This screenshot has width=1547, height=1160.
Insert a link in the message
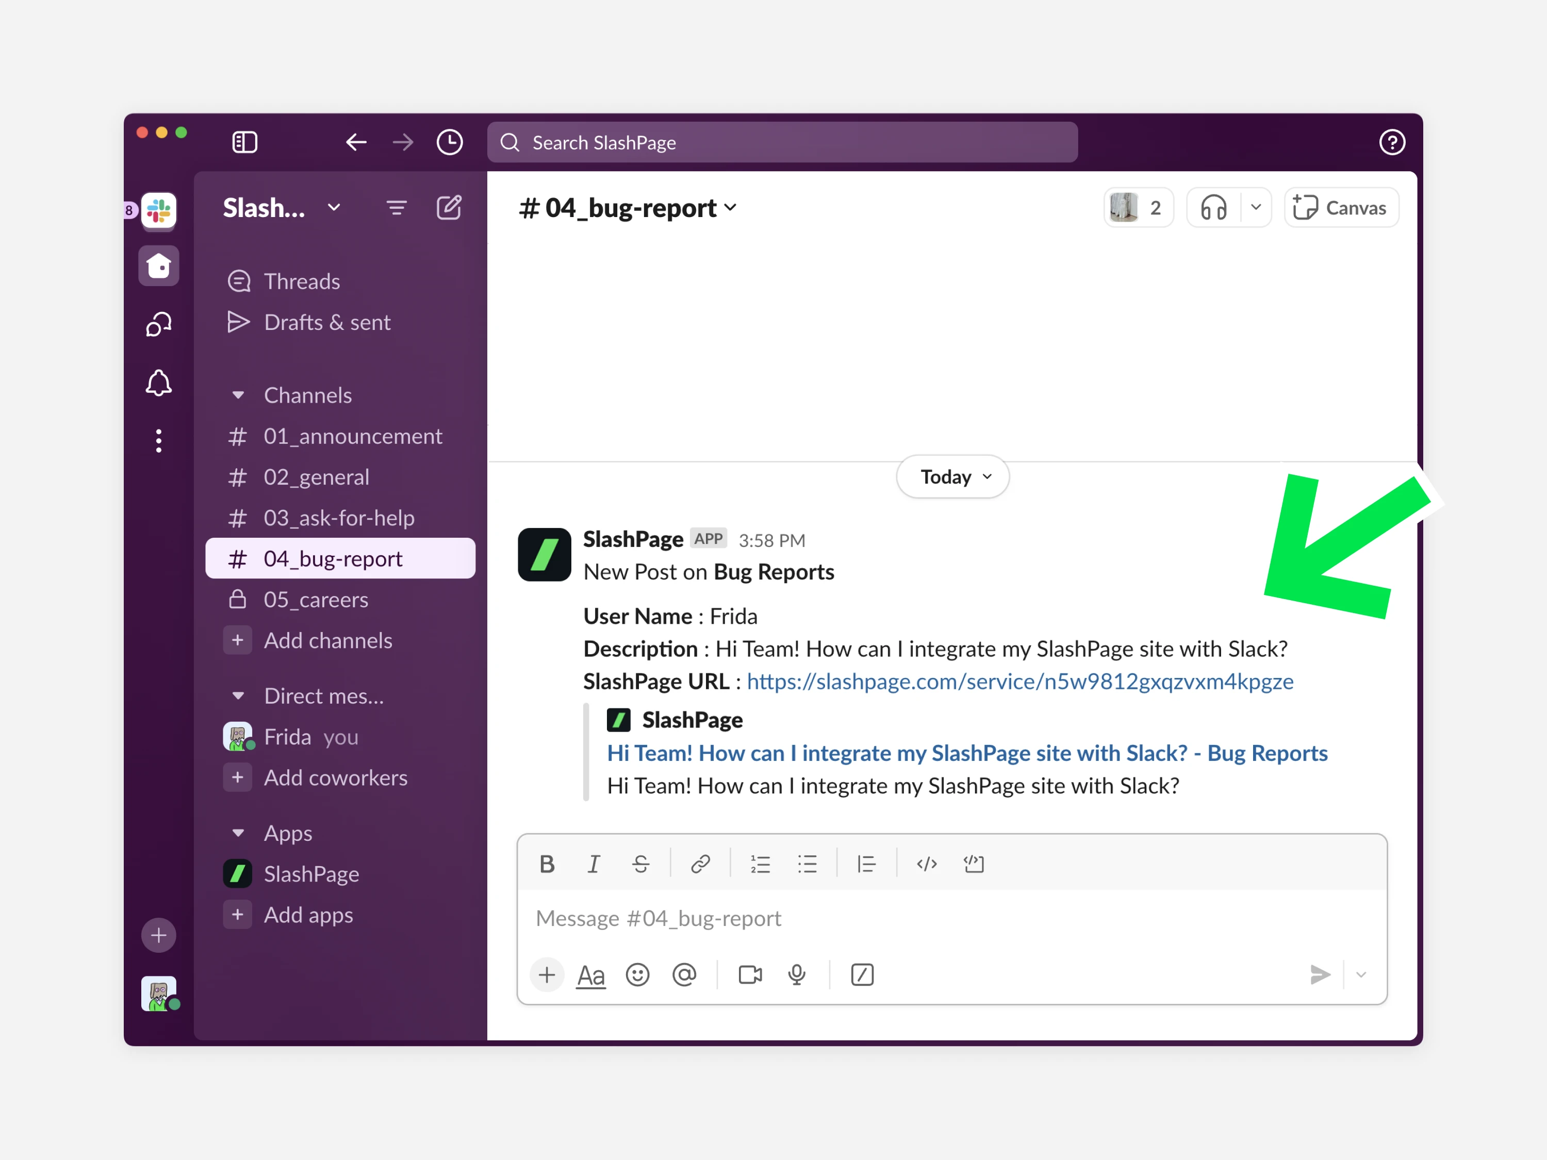tap(700, 864)
